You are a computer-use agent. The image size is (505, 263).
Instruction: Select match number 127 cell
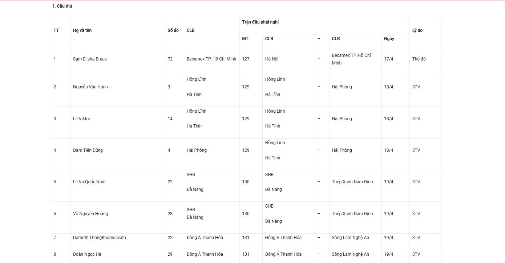(246, 59)
